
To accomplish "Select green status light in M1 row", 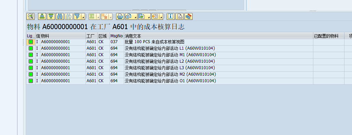I will (31, 55).
